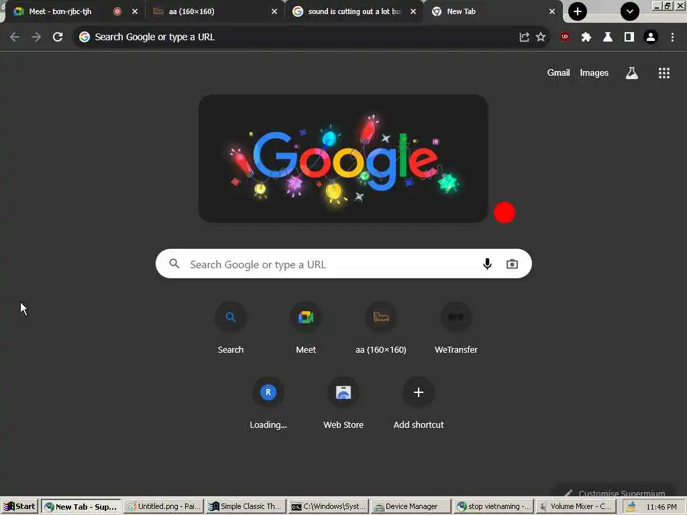This screenshot has height=515, width=687.
Task: Close the sound is cutting out tab
Action: click(413, 12)
